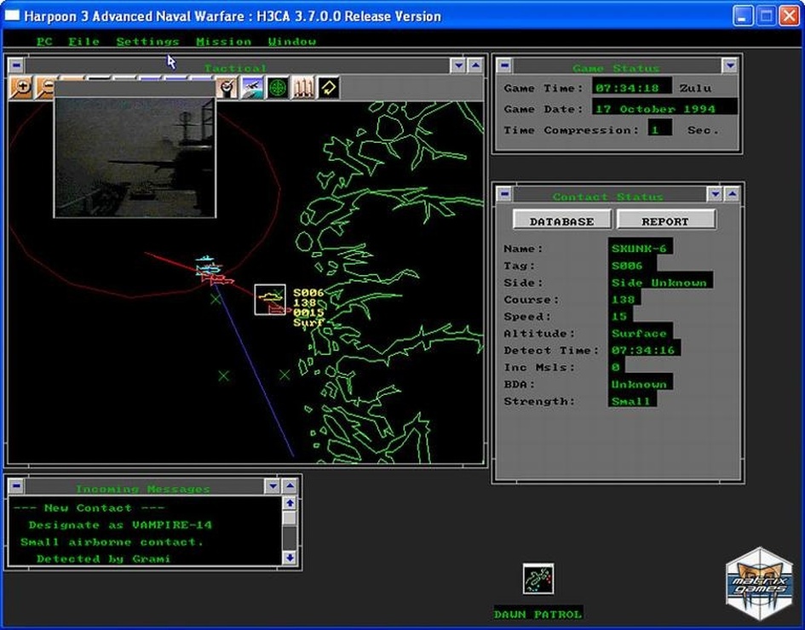
Task: Click the stopwatch icon in Tactical toolbar
Action: click(227, 87)
